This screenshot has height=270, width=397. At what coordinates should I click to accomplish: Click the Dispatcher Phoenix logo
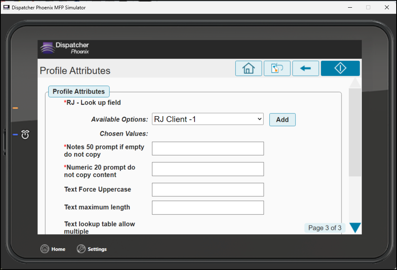tap(65, 48)
